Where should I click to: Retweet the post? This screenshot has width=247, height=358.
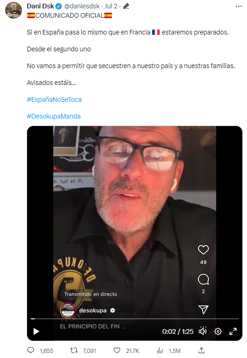click(x=74, y=350)
